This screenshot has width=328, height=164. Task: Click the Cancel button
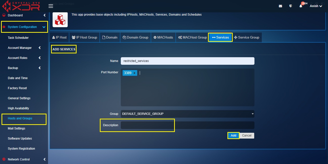[x=247, y=136]
